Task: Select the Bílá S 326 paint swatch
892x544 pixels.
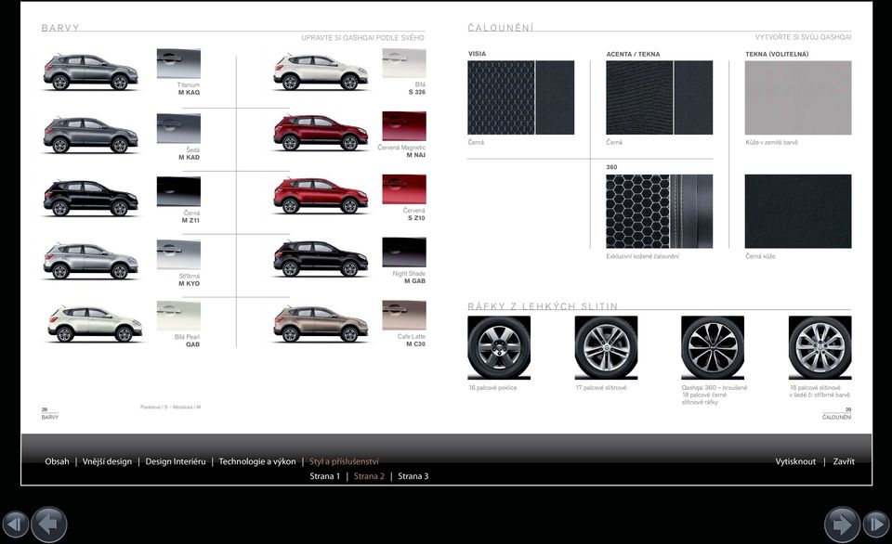Action: coord(404,63)
